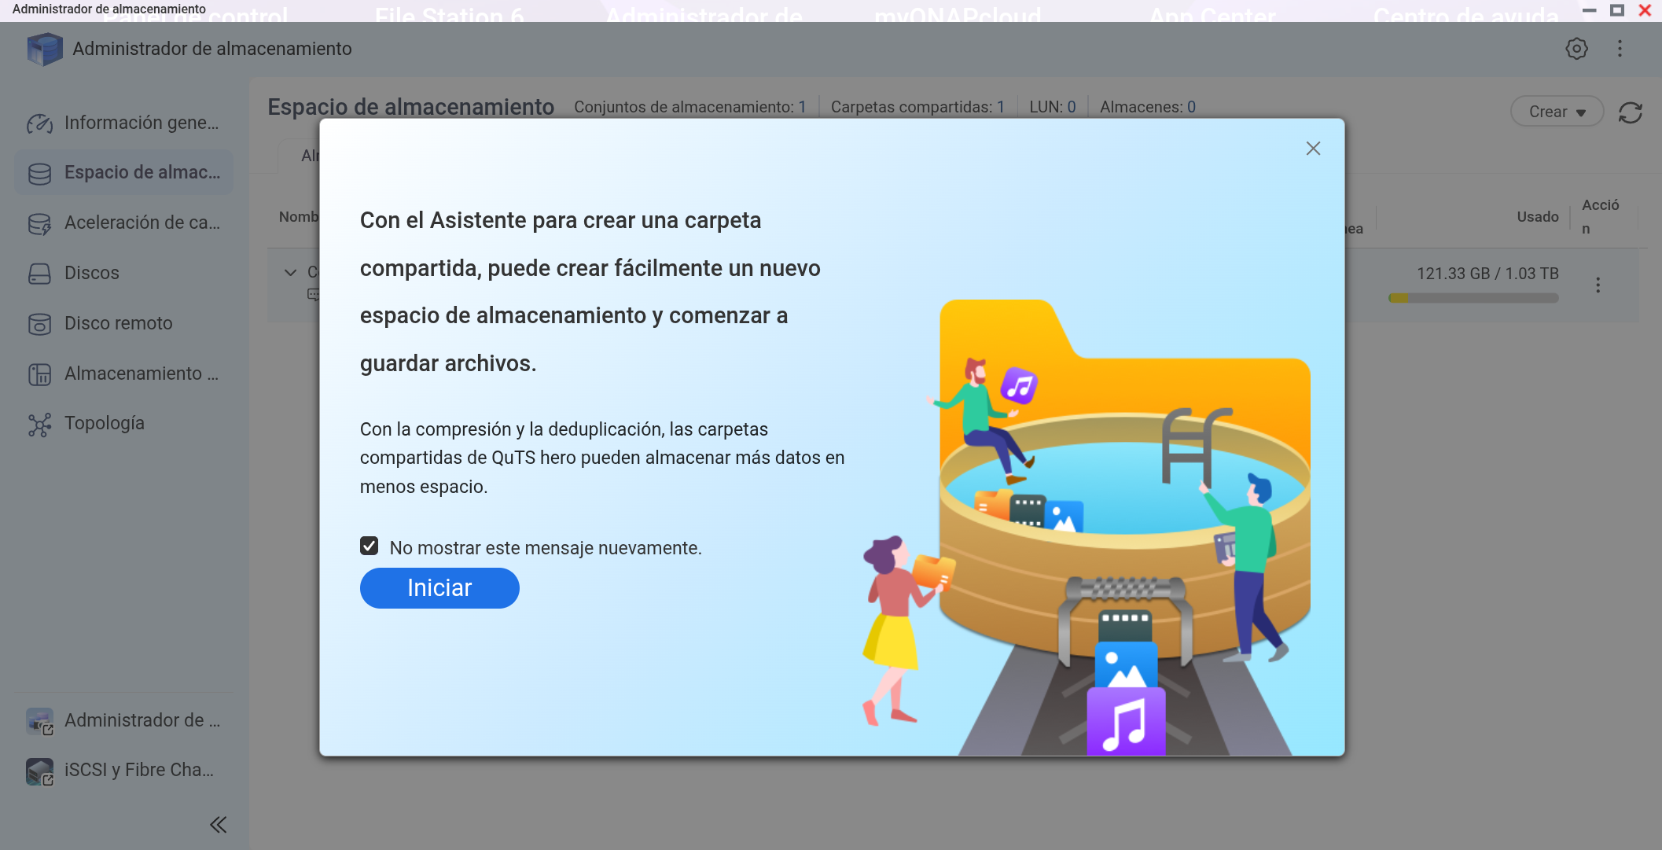Open the Discos section icon
Viewport: 1662px width, 850px height.
pos(39,274)
